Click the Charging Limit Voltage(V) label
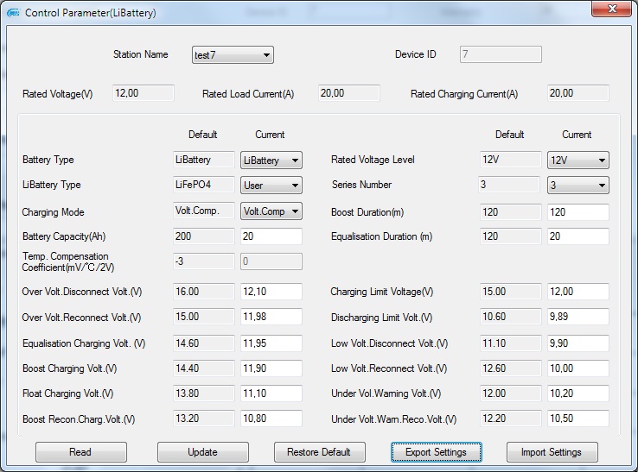Screen dimensions: 638x472 point(381,292)
